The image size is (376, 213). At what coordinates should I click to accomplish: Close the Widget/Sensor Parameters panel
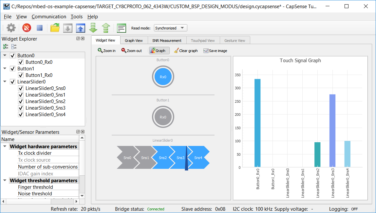click(83, 132)
